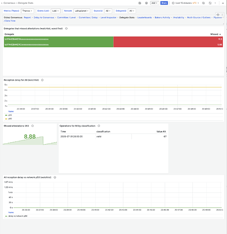Open the Data Flow link
Screen dimensions: 227x234
10,21
